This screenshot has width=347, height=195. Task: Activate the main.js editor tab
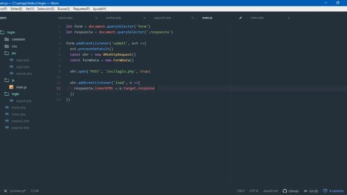coord(207,18)
